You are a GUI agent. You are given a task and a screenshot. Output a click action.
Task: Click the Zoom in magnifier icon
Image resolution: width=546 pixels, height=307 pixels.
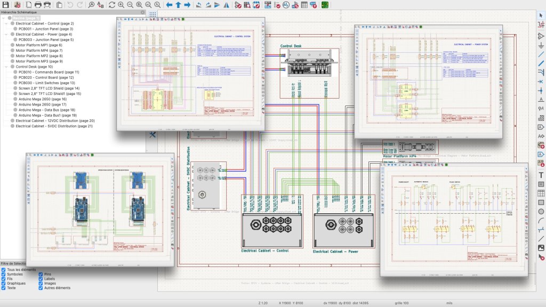[121, 5]
